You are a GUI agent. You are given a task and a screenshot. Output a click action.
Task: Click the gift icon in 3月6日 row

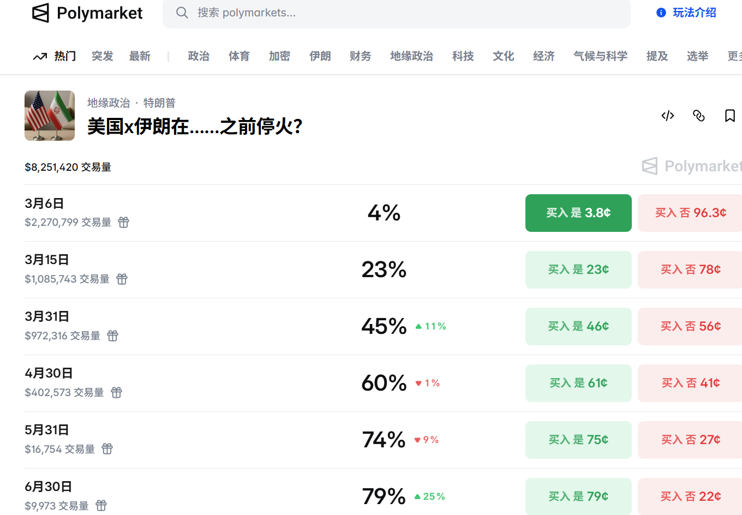(x=124, y=222)
